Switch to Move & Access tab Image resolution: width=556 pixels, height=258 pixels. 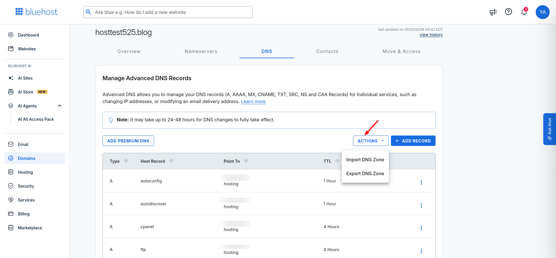pos(401,51)
